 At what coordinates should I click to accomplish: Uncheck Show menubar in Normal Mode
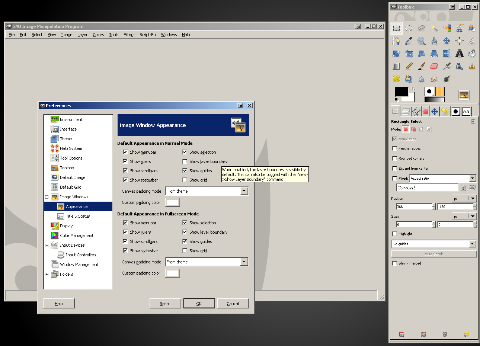click(x=125, y=152)
